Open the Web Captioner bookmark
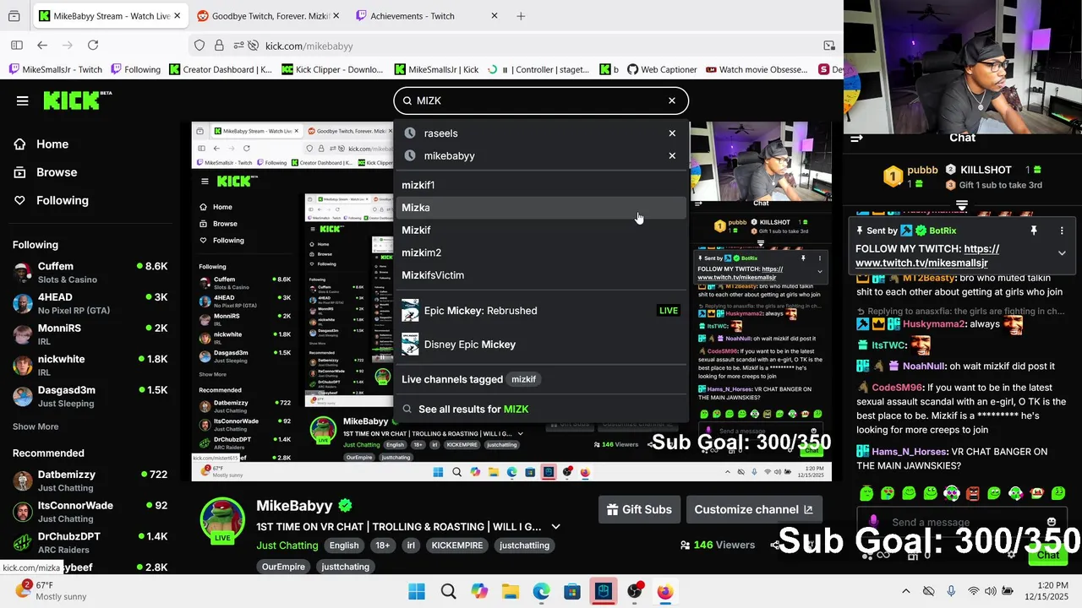Screen dimensions: 1082x608 pos(662,69)
